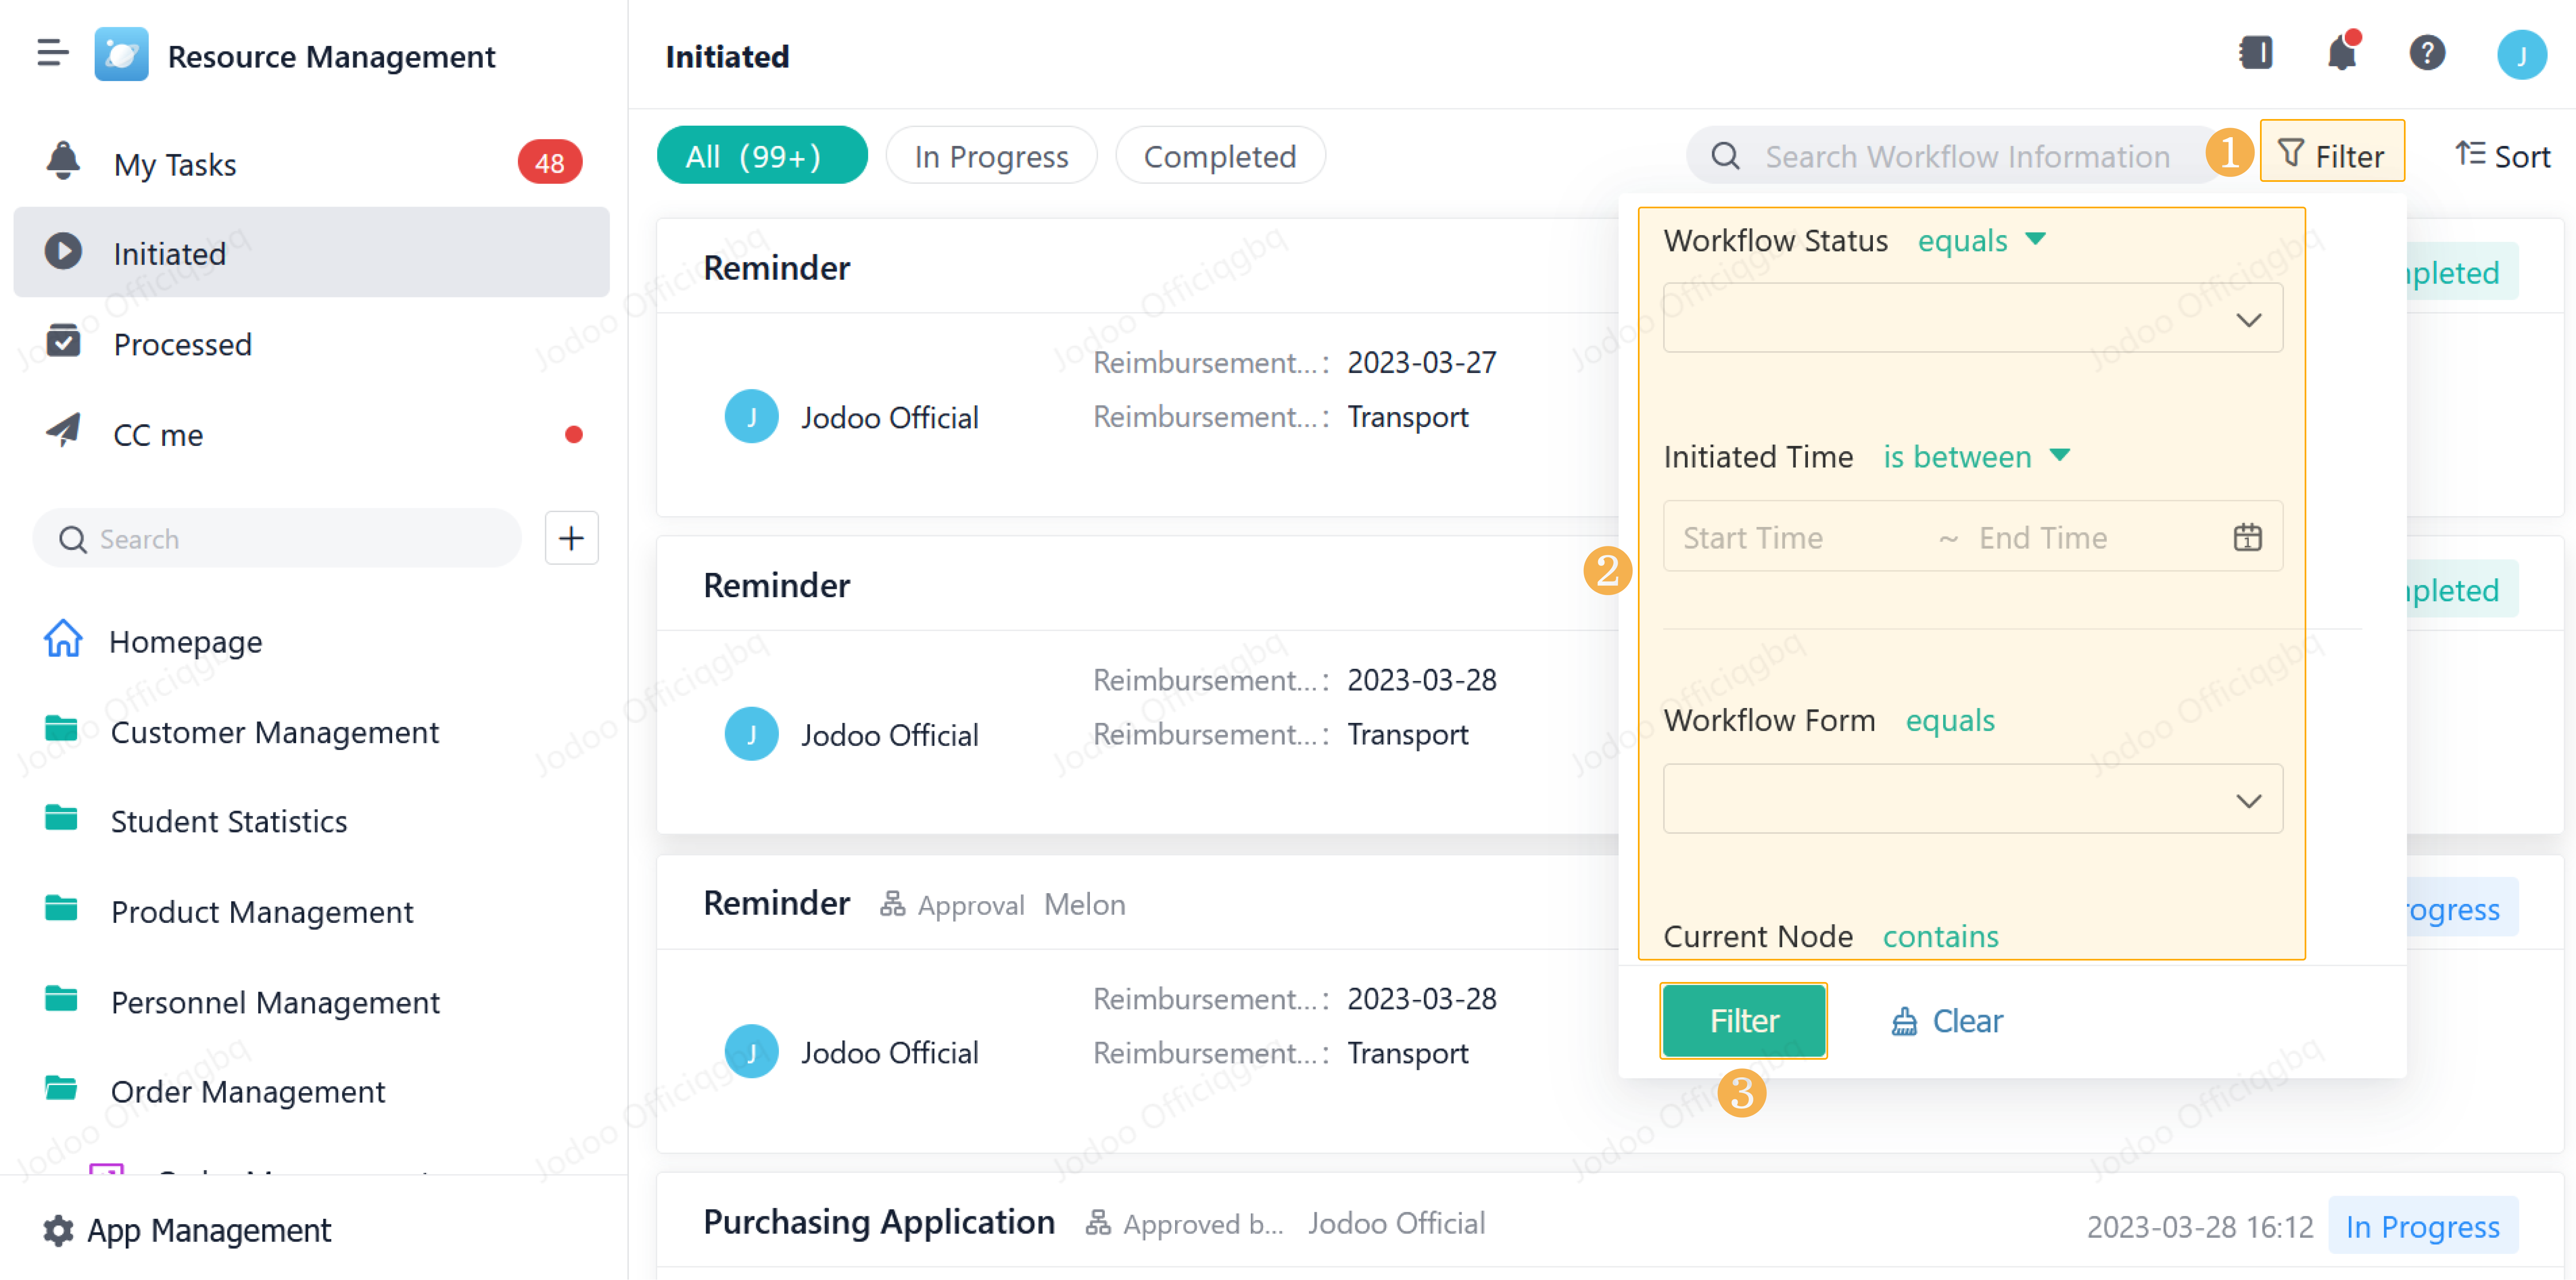Click the End Time field
2576x1280 pixels.
[2043, 539]
